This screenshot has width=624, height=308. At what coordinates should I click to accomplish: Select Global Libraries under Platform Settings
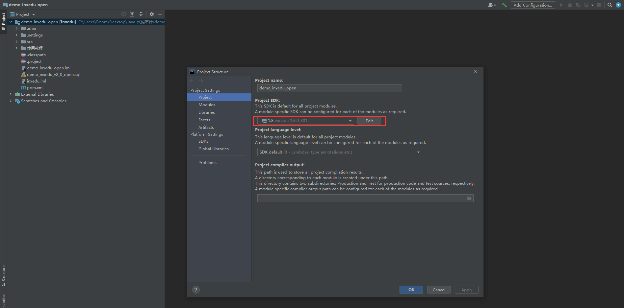(219, 149)
